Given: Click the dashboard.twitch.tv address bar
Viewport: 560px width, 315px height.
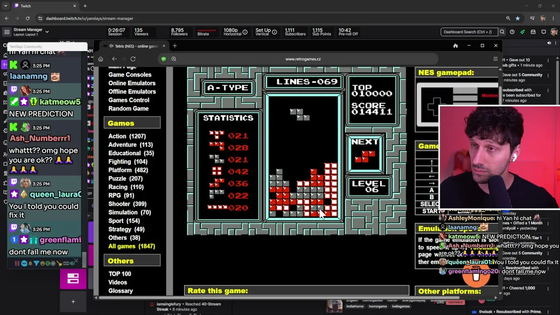Looking at the screenshot, I should tap(271, 18).
